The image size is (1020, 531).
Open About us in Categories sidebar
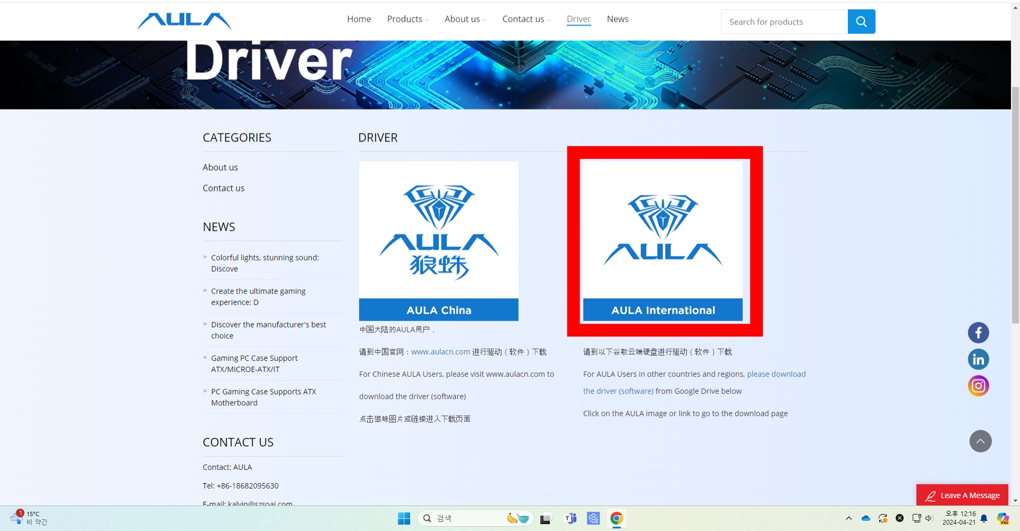(220, 167)
